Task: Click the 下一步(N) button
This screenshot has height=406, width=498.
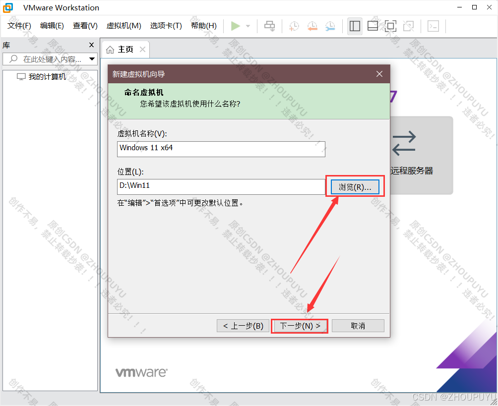Action: 300,326
